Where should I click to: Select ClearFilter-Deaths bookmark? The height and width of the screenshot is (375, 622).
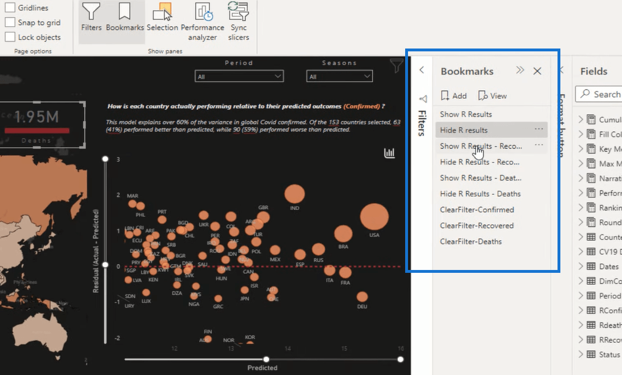[x=491, y=241]
